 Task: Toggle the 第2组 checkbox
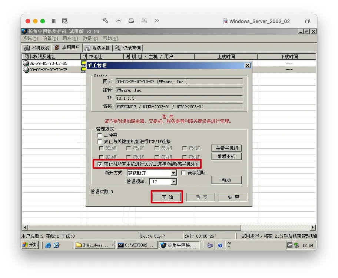pos(129,148)
